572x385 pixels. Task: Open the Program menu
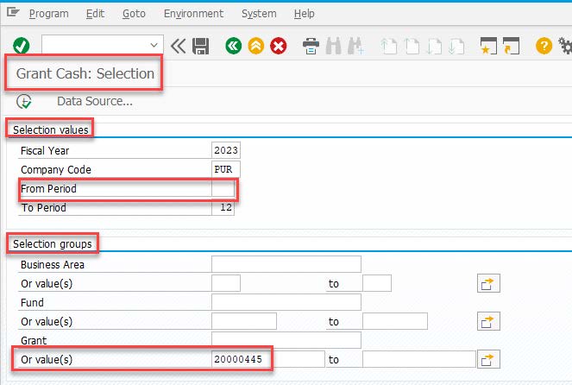coord(49,14)
